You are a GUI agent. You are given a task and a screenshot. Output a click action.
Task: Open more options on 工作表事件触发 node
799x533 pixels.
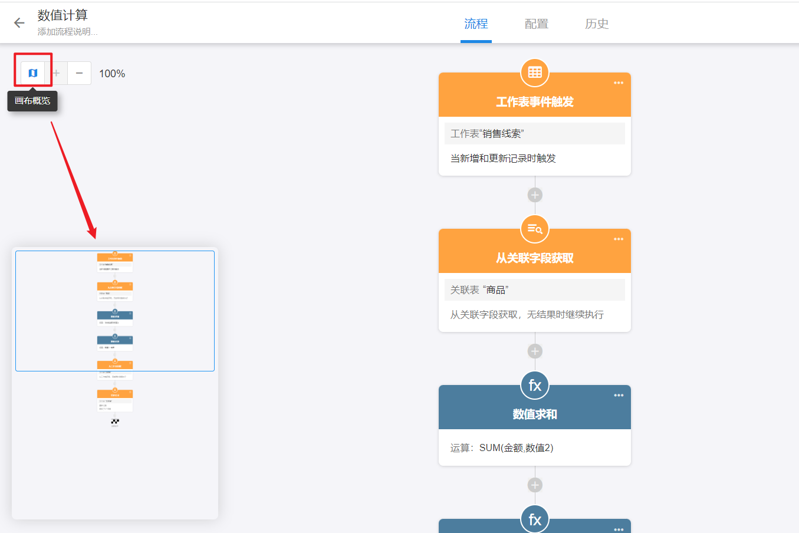(618, 83)
